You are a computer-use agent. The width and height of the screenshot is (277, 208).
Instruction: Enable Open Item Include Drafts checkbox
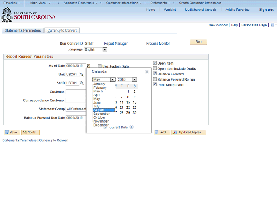point(155,68)
